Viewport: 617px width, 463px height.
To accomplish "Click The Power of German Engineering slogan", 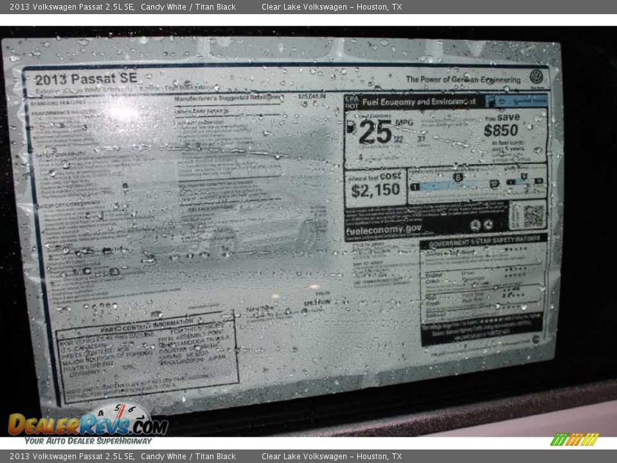I will 463,80.
